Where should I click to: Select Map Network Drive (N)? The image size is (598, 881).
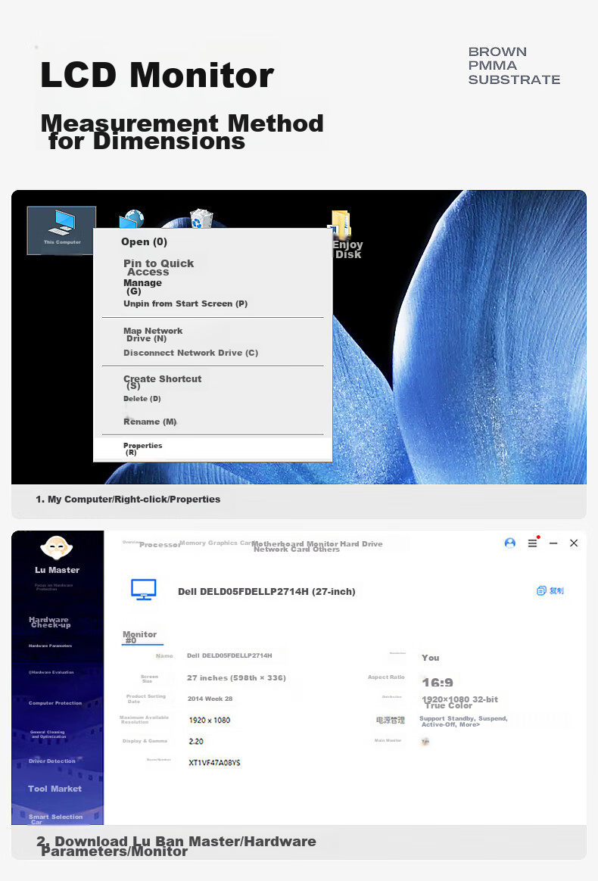click(153, 335)
